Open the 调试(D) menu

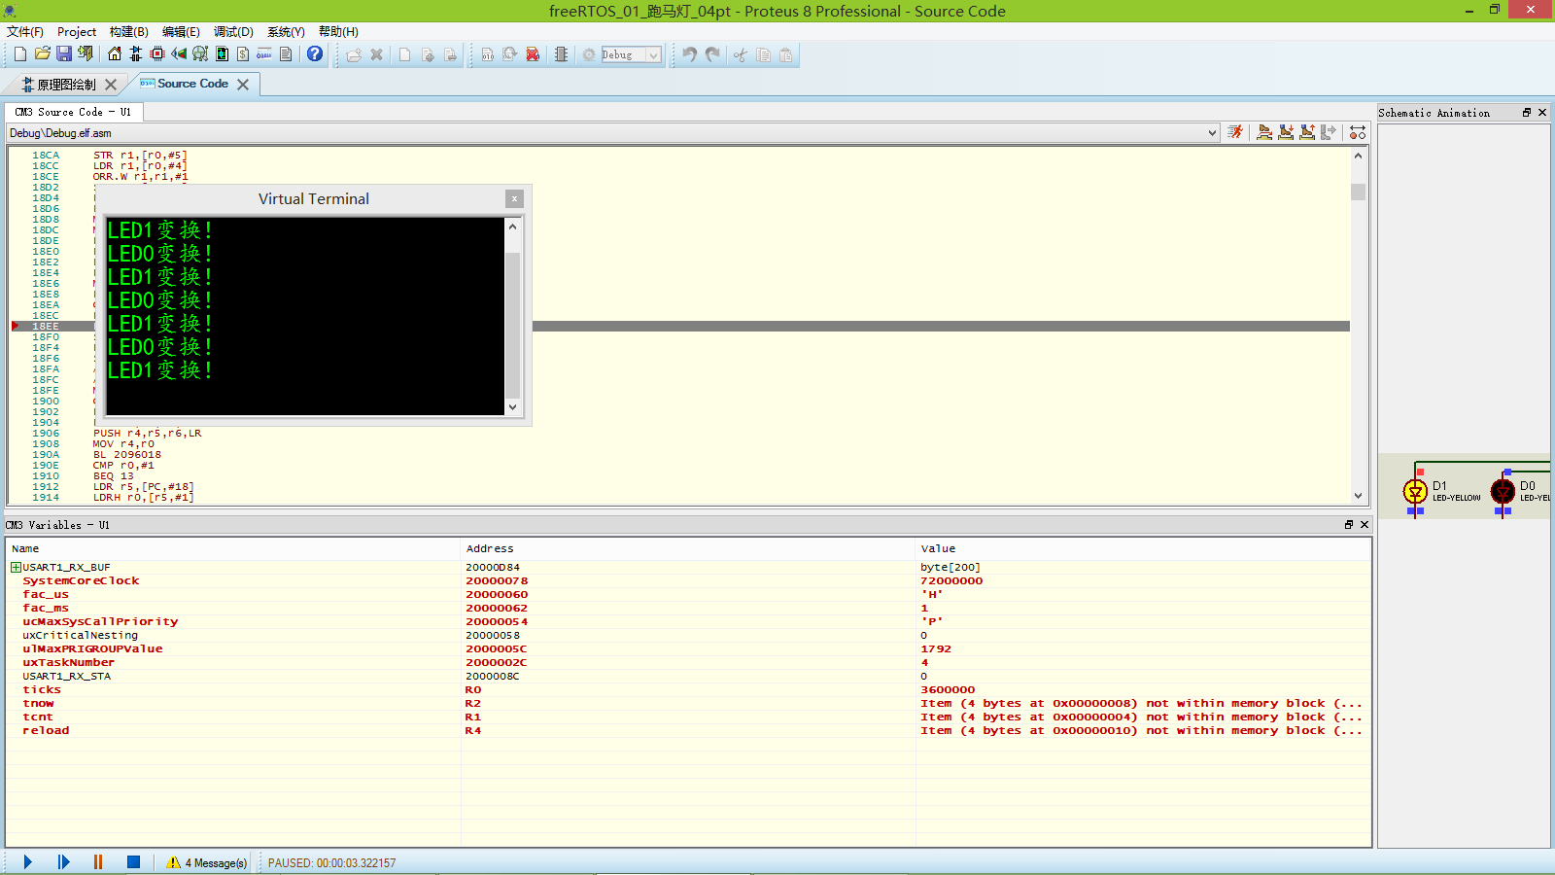point(233,31)
